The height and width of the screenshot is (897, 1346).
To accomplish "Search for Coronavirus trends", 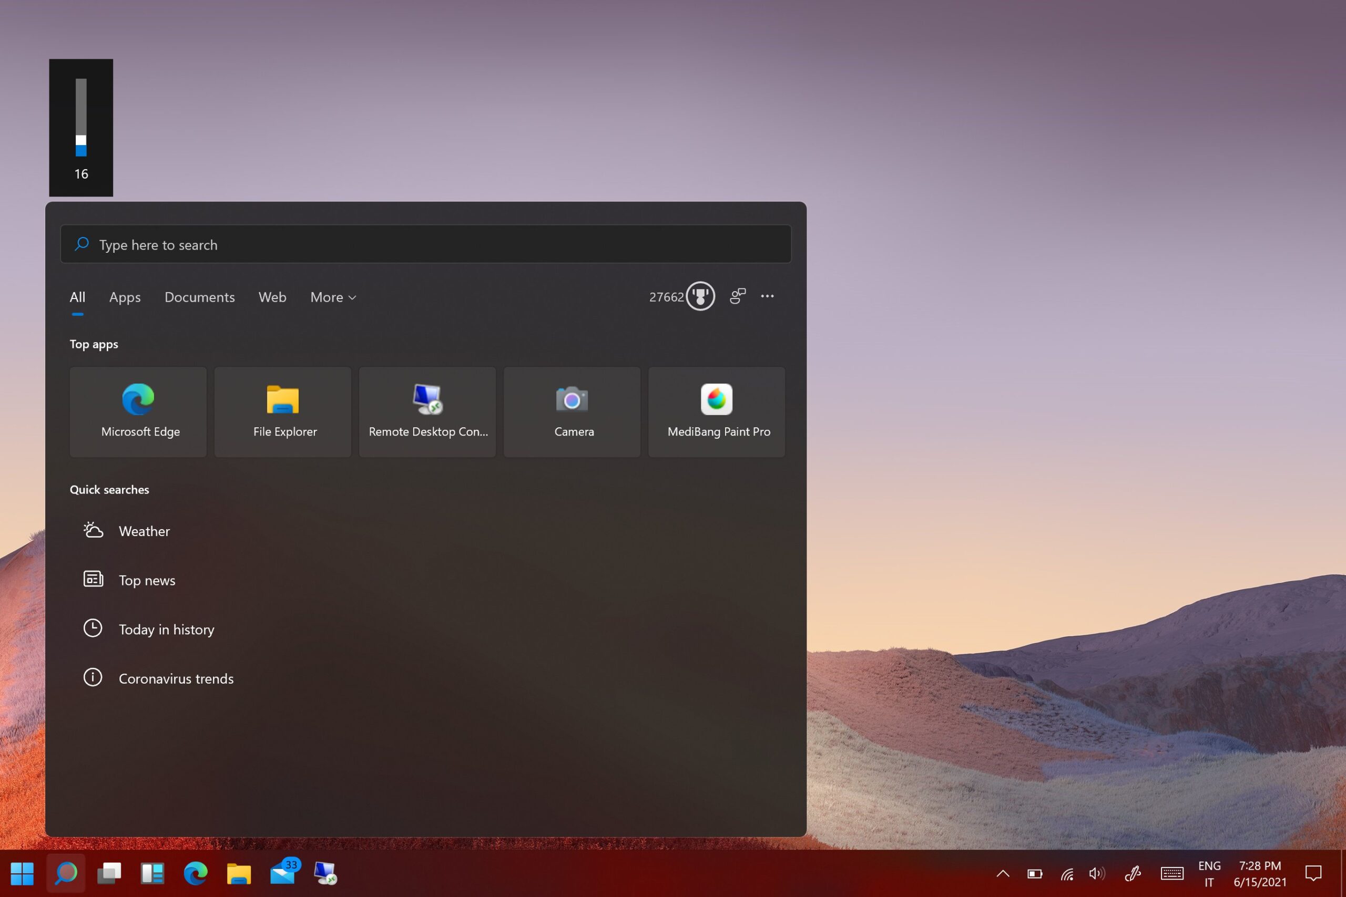I will point(175,678).
